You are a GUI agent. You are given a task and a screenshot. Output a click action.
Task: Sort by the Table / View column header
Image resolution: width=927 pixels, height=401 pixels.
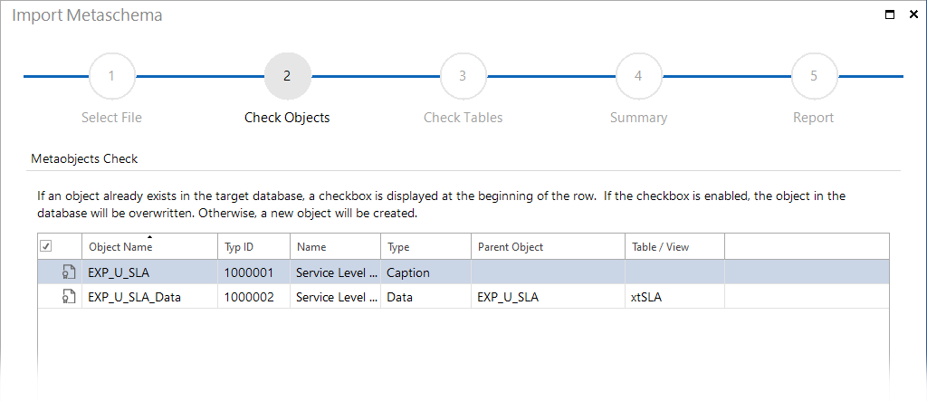674,246
